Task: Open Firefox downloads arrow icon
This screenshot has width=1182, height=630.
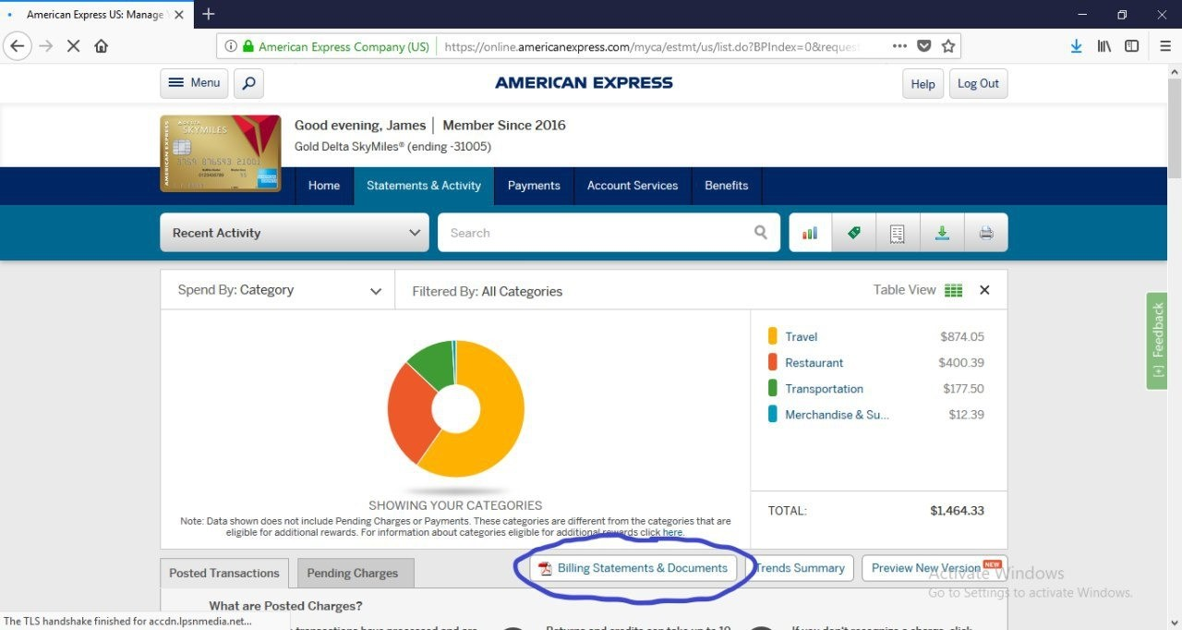Action: pos(1076,46)
